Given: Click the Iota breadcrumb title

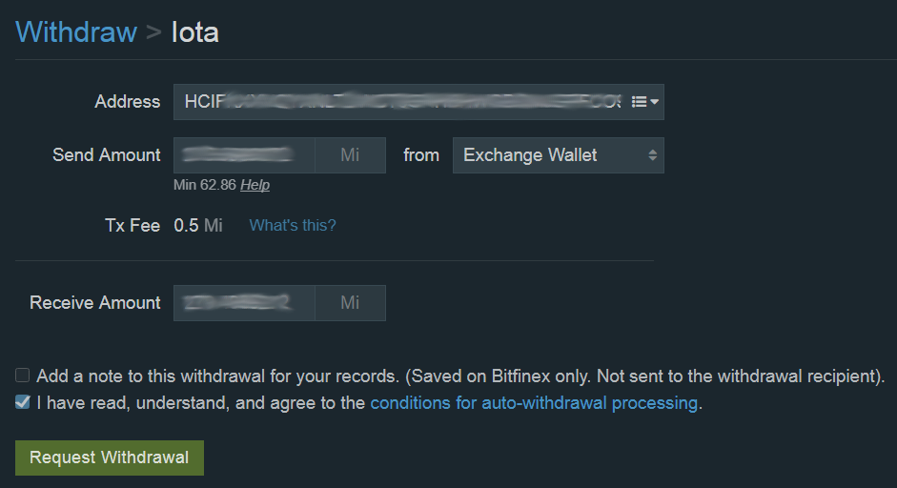Looking at the screenshot, I should 195,32.
